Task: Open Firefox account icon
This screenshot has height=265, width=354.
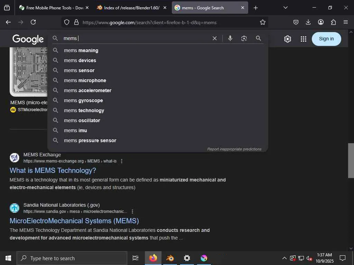Action: [x=320, y=22]
